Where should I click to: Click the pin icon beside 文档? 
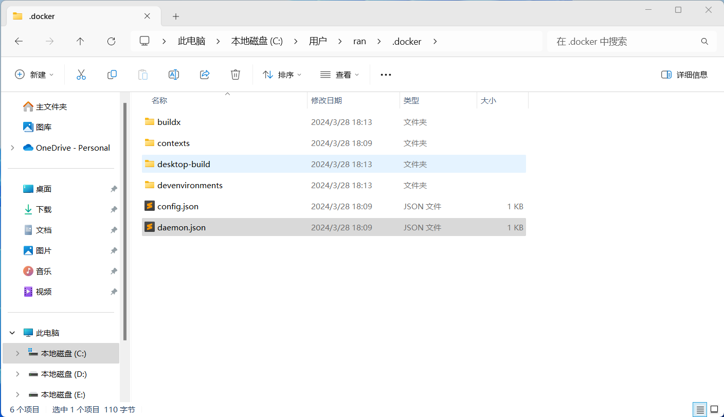point(114,230)
